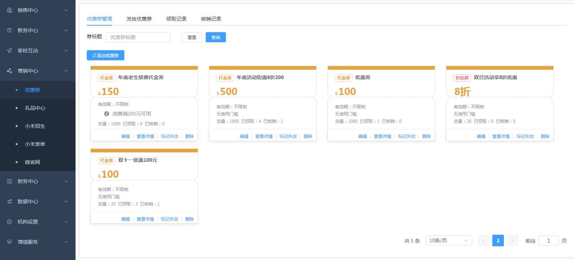
Task: Edit the 年底老生续费代金券 coupon
Action: click(125, 136)
